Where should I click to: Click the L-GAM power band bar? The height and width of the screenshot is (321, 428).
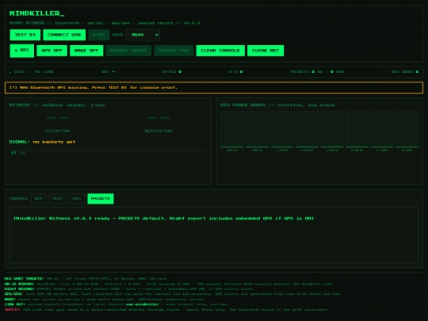point(382,129)
